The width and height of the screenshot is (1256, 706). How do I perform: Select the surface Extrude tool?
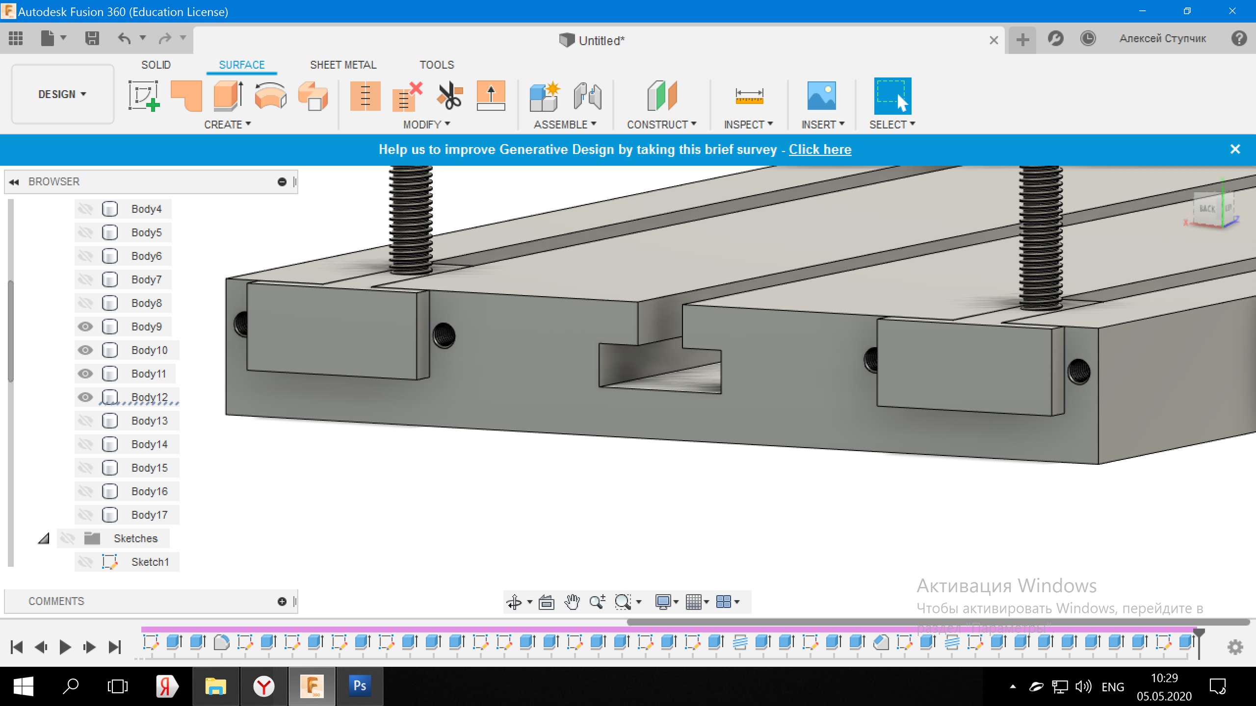(228, 96)
